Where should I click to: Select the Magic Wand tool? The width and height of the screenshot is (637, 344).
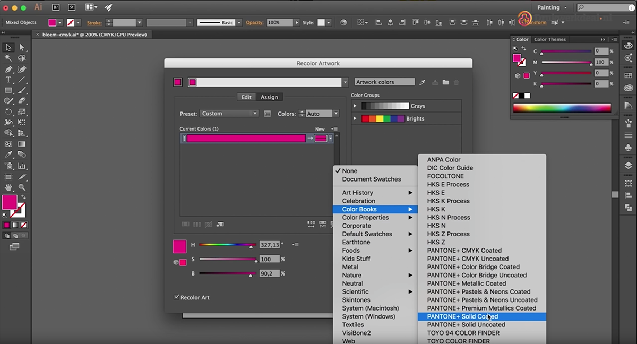coord(8,58)
